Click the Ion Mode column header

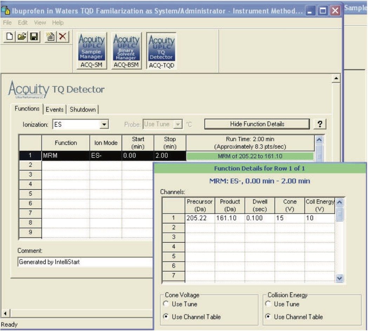tap(106, 143)
